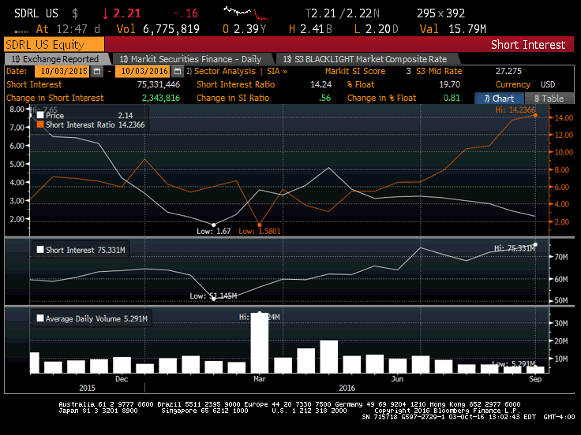Click the Currency USD value
This screenshot has width=581, height=435.
tap(548, 84)
